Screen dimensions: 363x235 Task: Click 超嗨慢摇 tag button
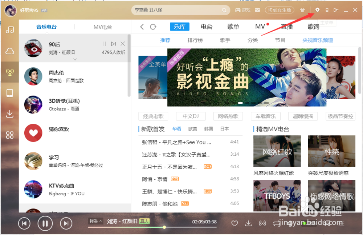point(303,116)
